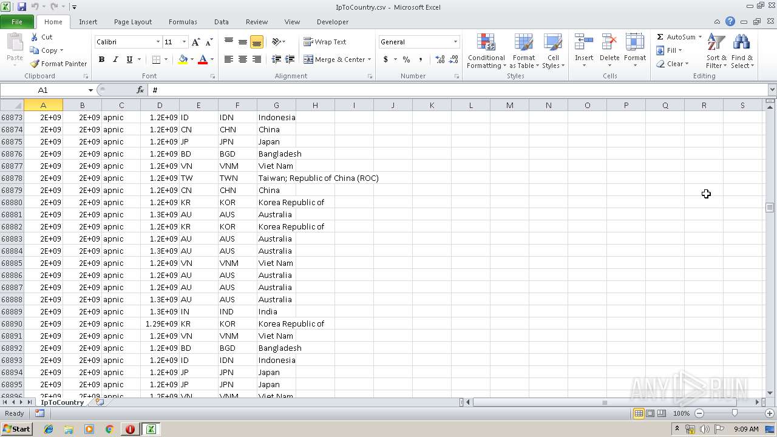Toggle Underline formatting
Screen dimensions: 777x437
point(129,59)
